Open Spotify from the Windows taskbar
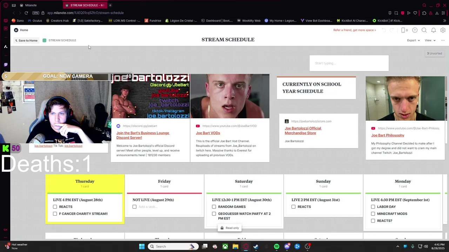 point(276,246)
